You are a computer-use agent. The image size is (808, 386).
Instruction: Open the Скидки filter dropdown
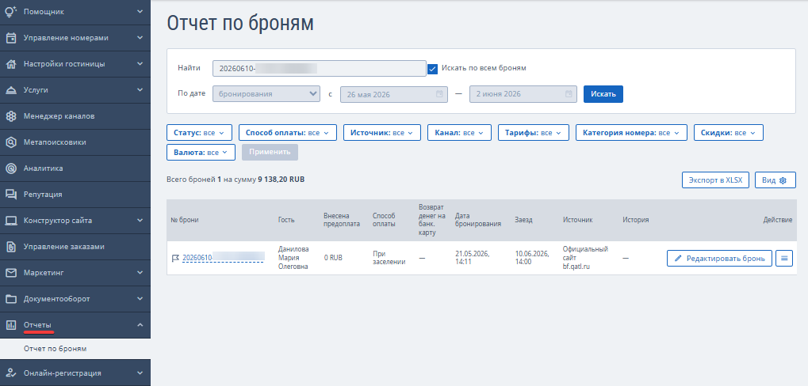729,133
